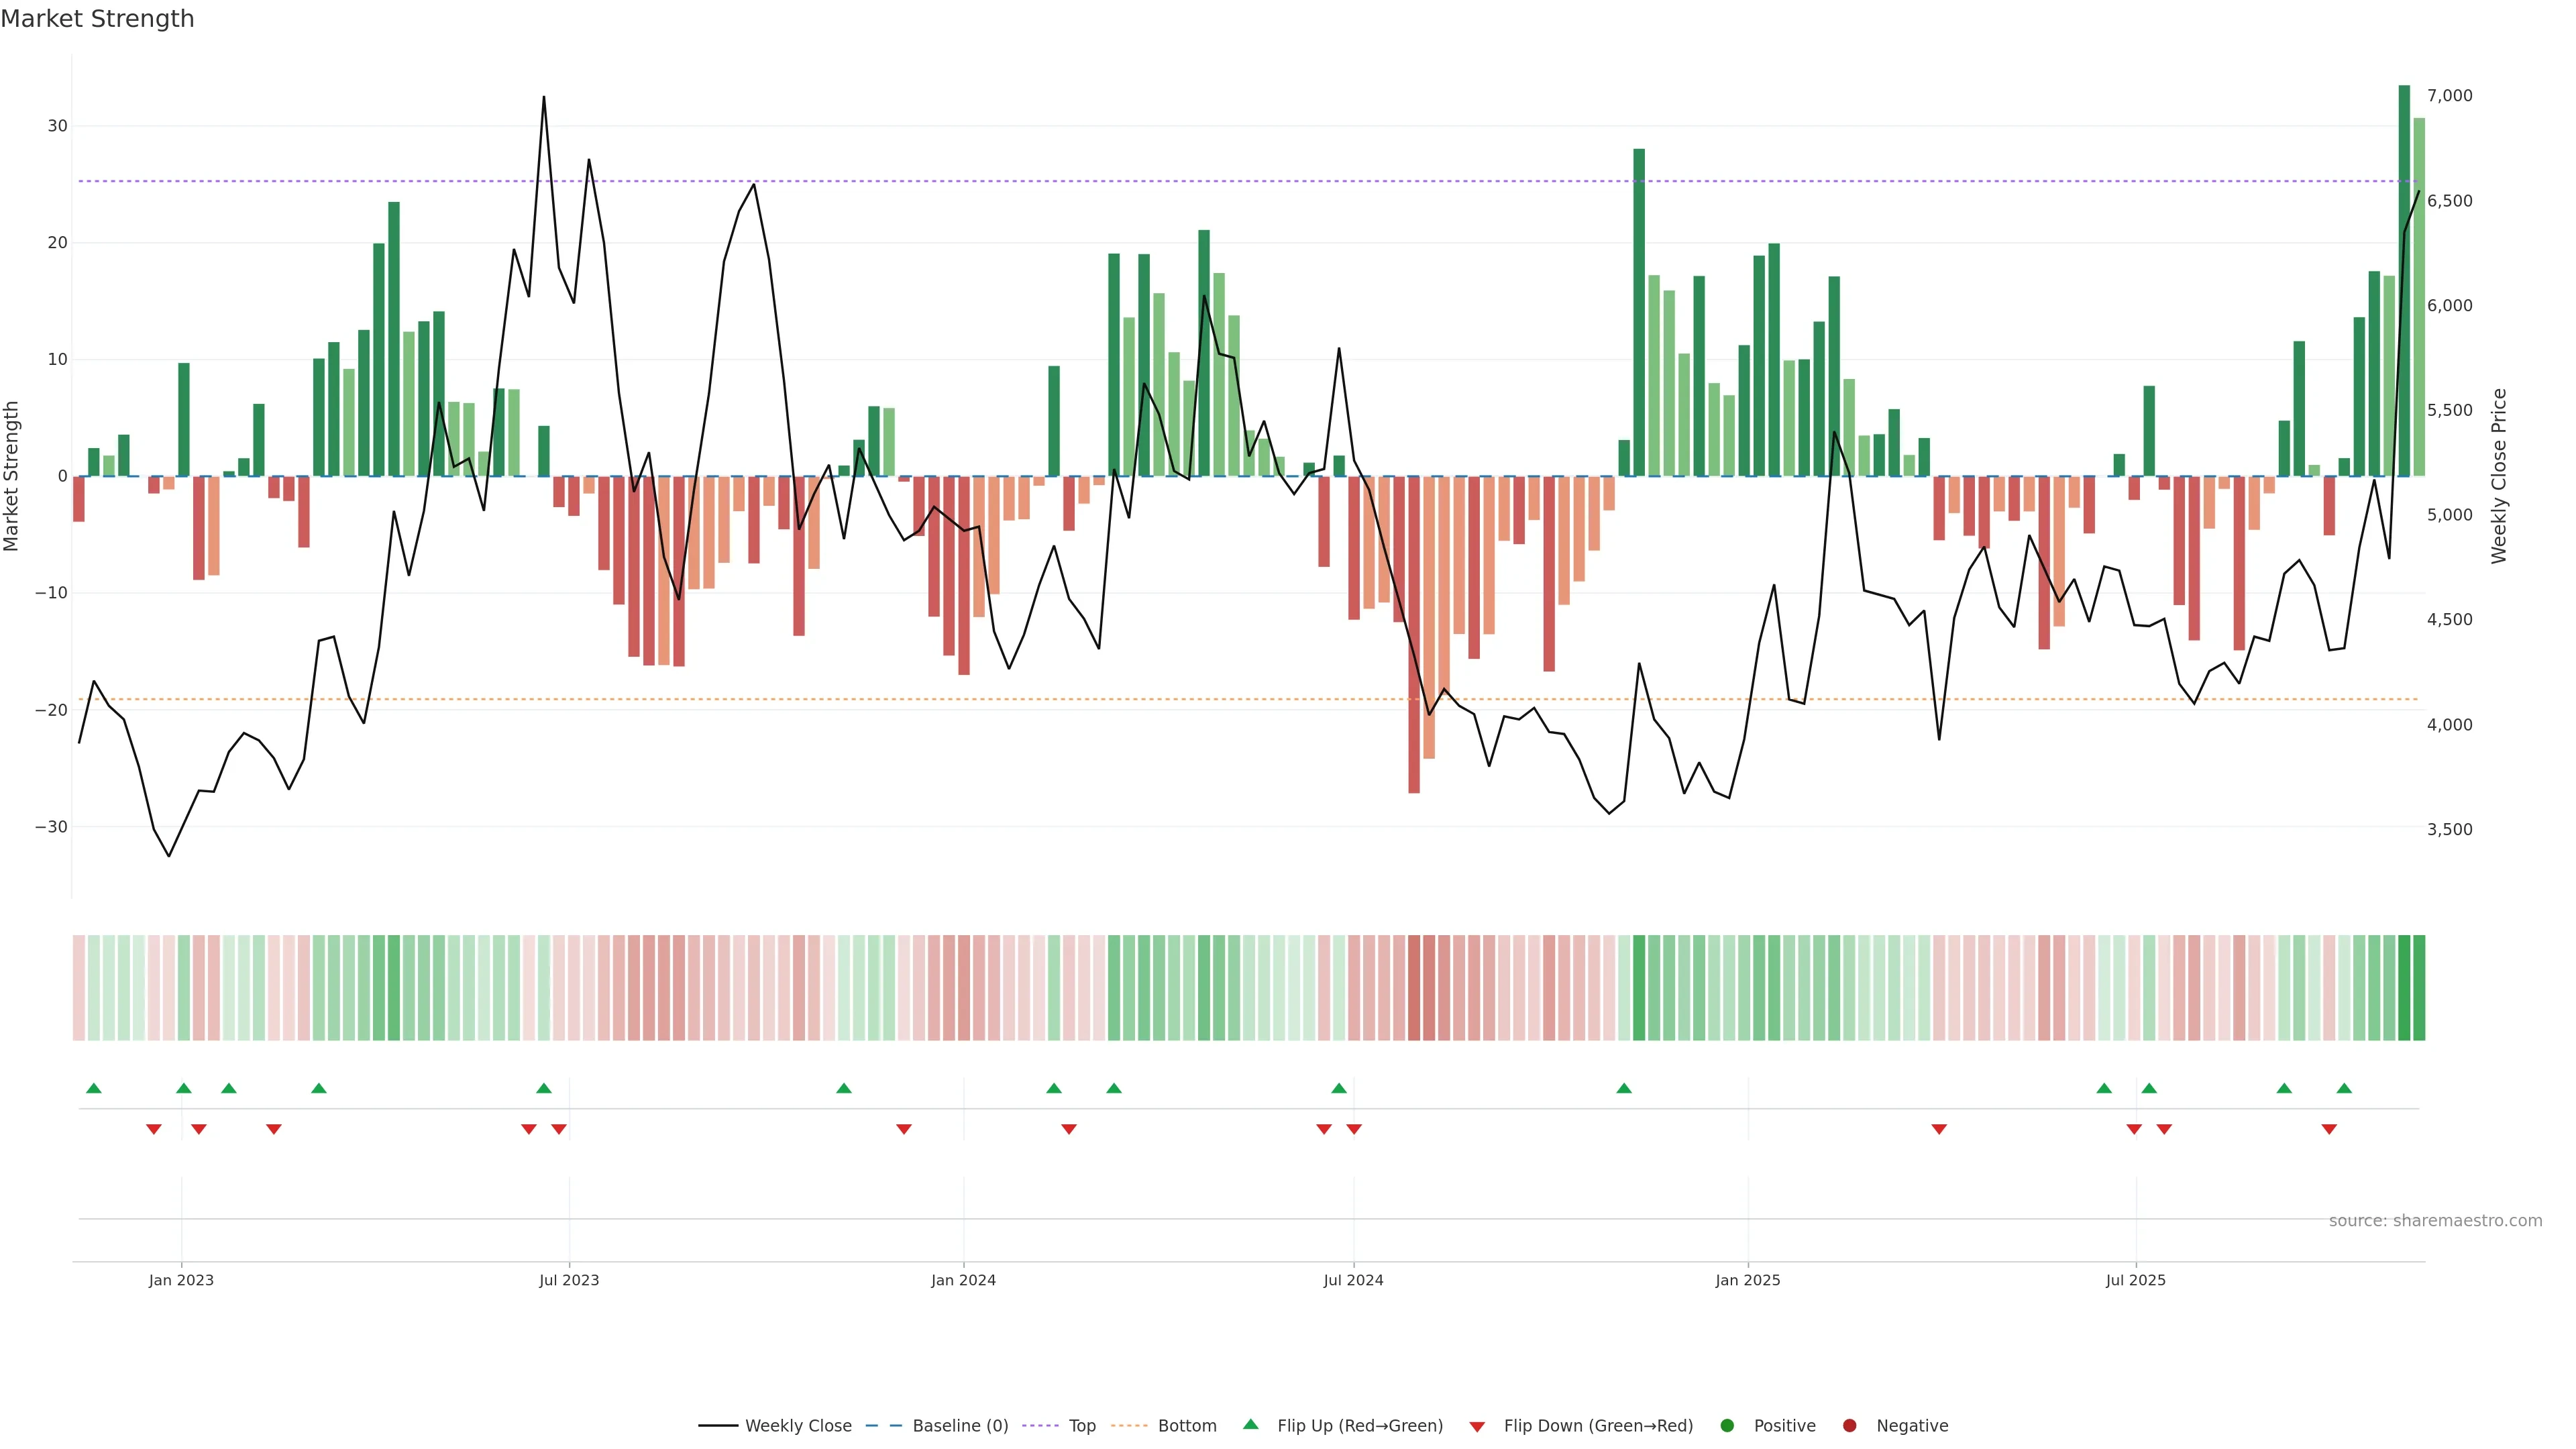
Task: Click the last red flip-down triangle marker
Action: pyautogui.click(x=2329, y=1129)
